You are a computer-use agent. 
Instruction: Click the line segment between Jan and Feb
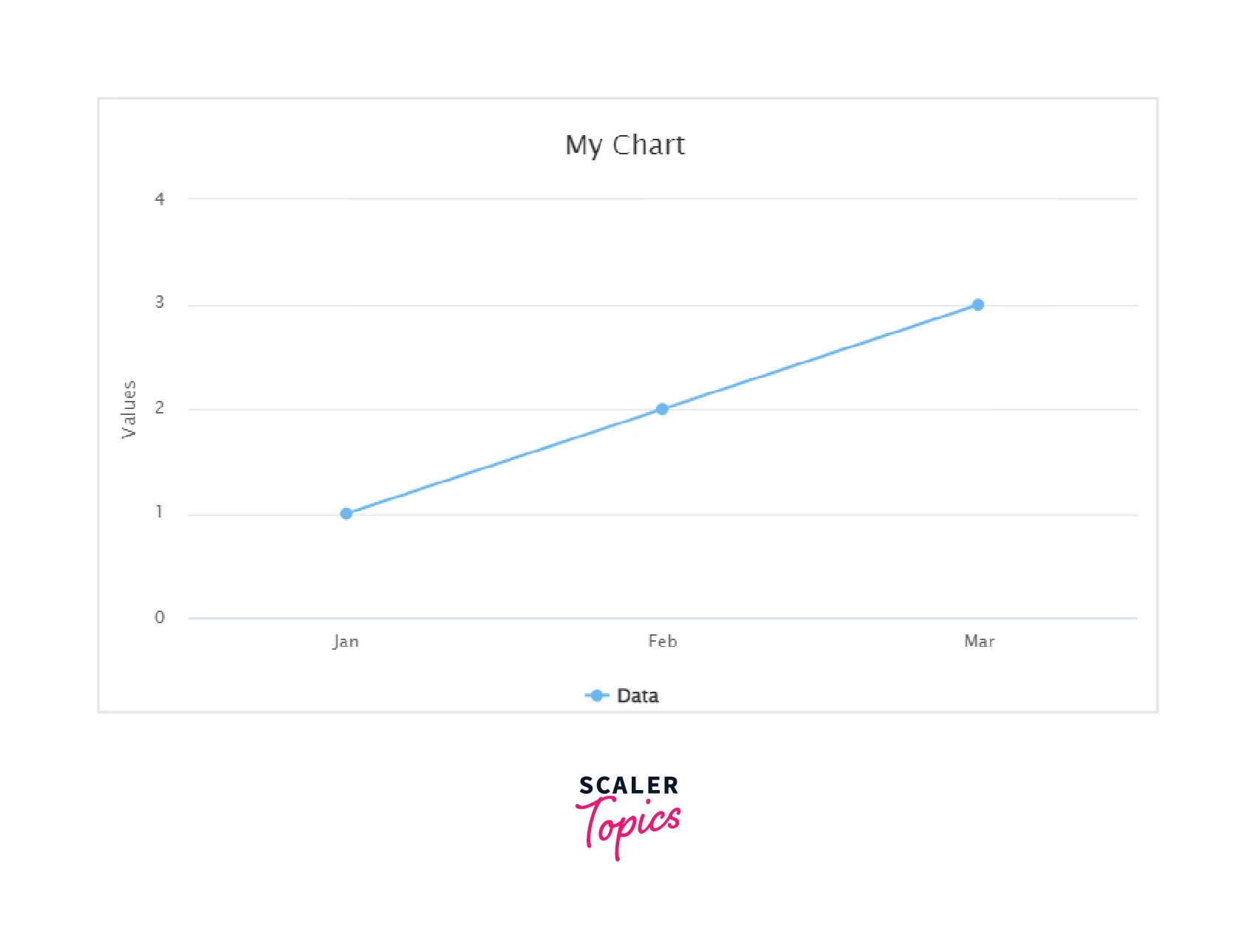pyautogui.click(x=504, y=461)
